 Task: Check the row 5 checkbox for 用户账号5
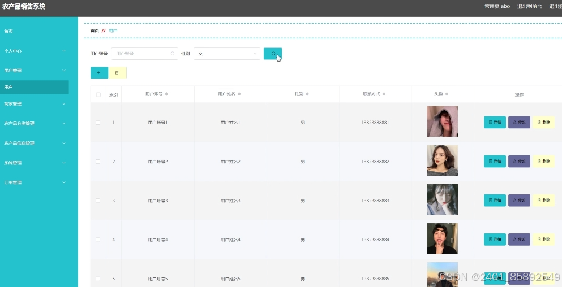point(98,279)
